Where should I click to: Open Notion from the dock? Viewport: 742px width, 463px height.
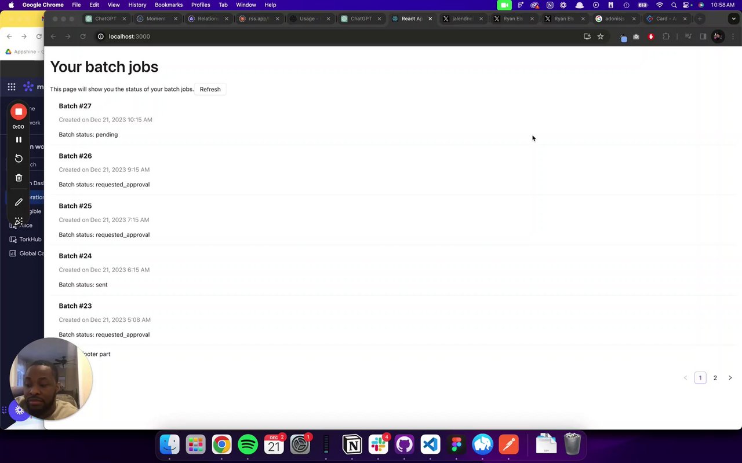pyautogui.click(x=352, y=444)
